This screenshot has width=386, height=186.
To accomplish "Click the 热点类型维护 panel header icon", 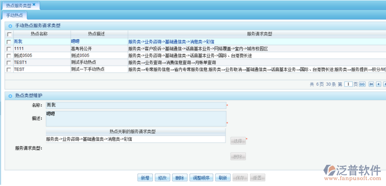I will [10, 96].
